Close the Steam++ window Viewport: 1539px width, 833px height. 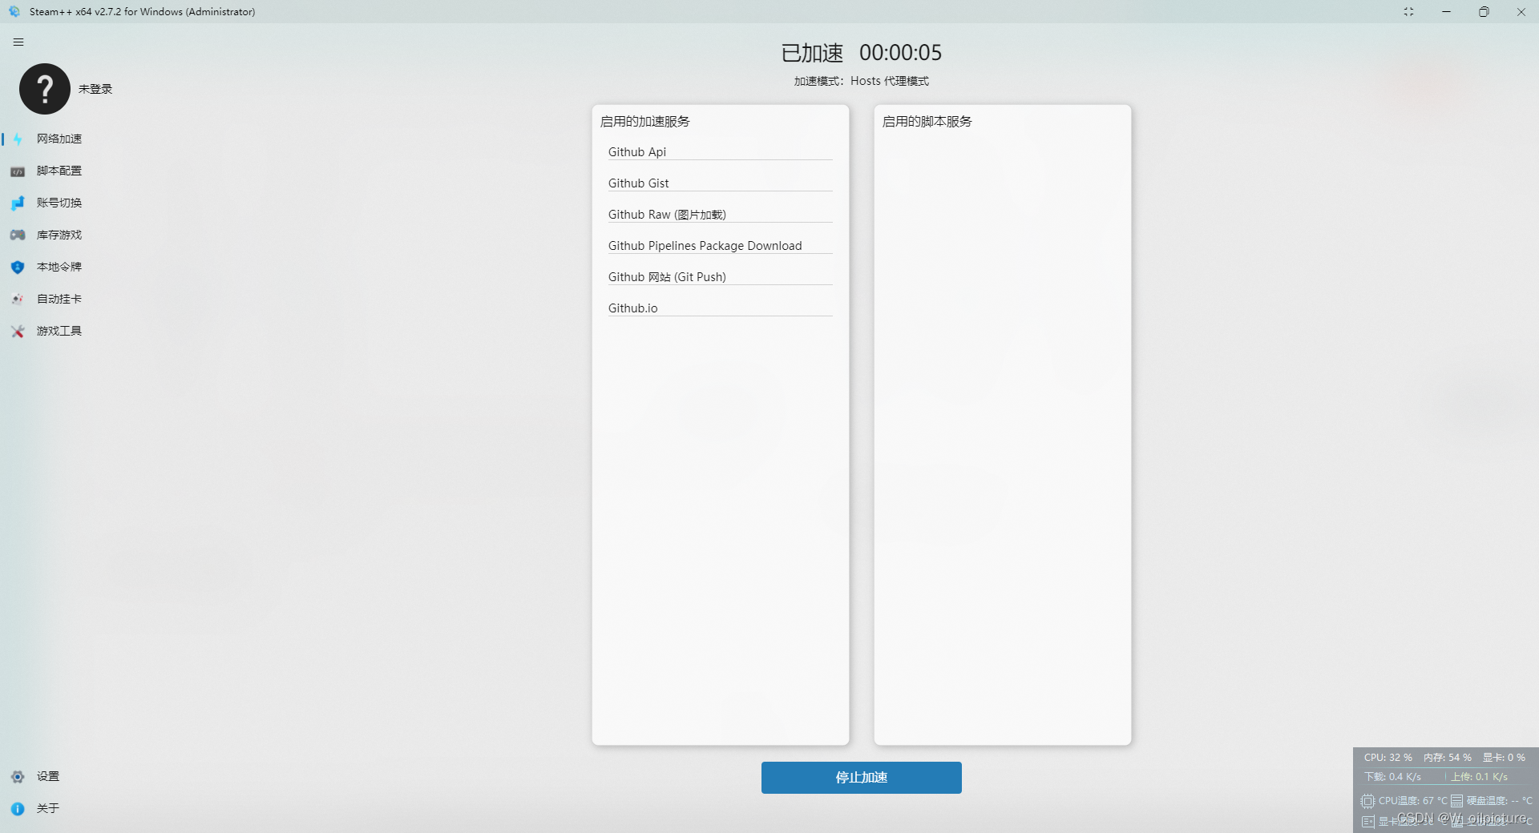(1521, 12)
